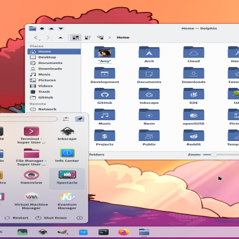Screen dimensions: 239x239
Task: Select Desktop in Places panel
Action: tap(54, 57)
